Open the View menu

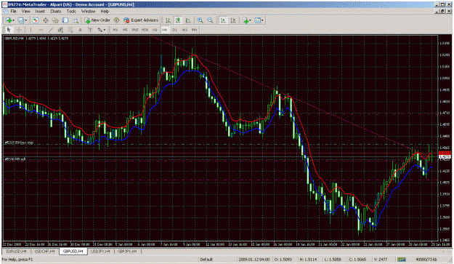pos(25,12)
